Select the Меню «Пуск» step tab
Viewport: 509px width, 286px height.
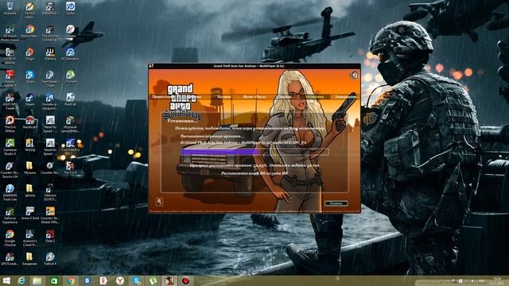click(254, 97)
